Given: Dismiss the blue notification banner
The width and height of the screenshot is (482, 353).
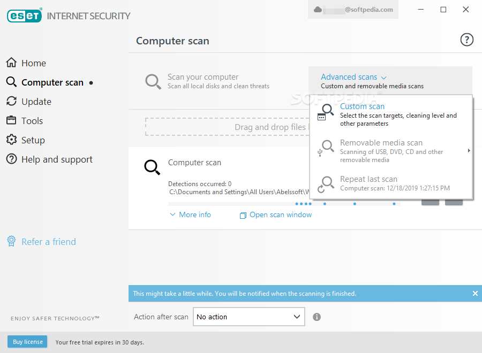Looking at the screenshot, I should click(475, 294).
